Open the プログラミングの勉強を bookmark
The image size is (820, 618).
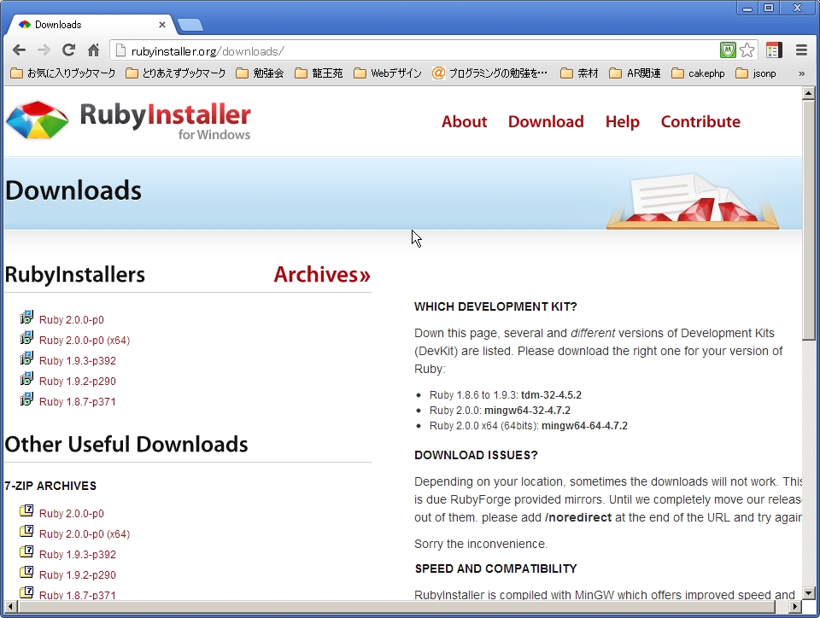(x=490, y=73)
